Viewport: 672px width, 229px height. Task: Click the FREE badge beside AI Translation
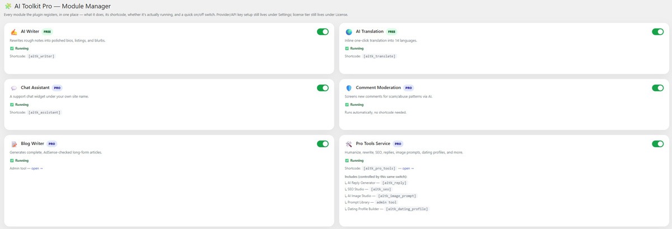[392, 32]
